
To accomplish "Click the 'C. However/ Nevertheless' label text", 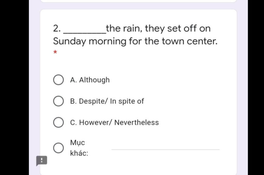I will click(x=114, y=122).
